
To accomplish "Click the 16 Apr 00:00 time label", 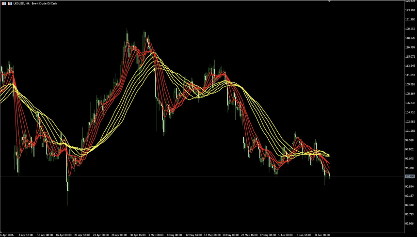I will click(64, 235).
